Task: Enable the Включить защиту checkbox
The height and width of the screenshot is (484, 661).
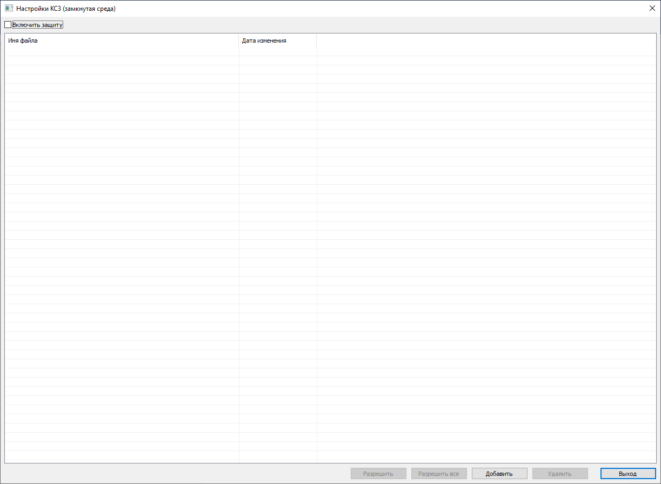Action: 8,25
